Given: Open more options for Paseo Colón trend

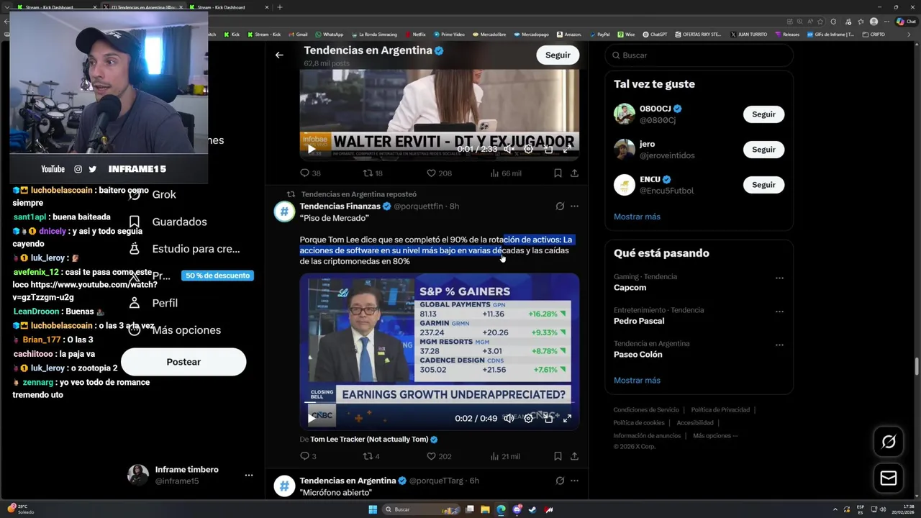Looking at the screenshot, I should [x=779, y=345].
